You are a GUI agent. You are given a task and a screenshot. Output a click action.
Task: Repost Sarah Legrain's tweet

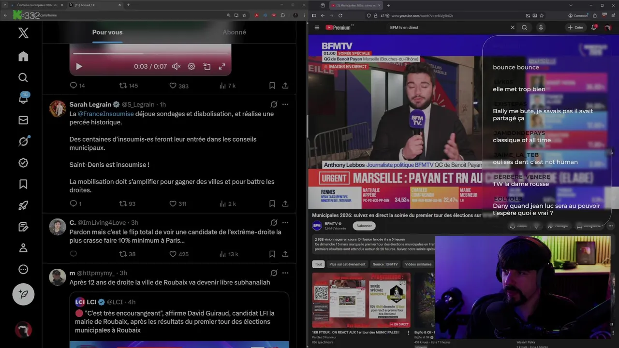128,203
